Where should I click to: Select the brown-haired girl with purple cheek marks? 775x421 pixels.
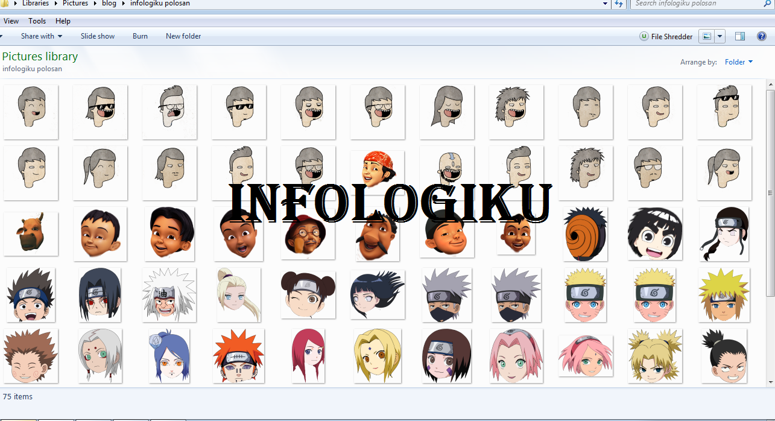coord(447,356)
